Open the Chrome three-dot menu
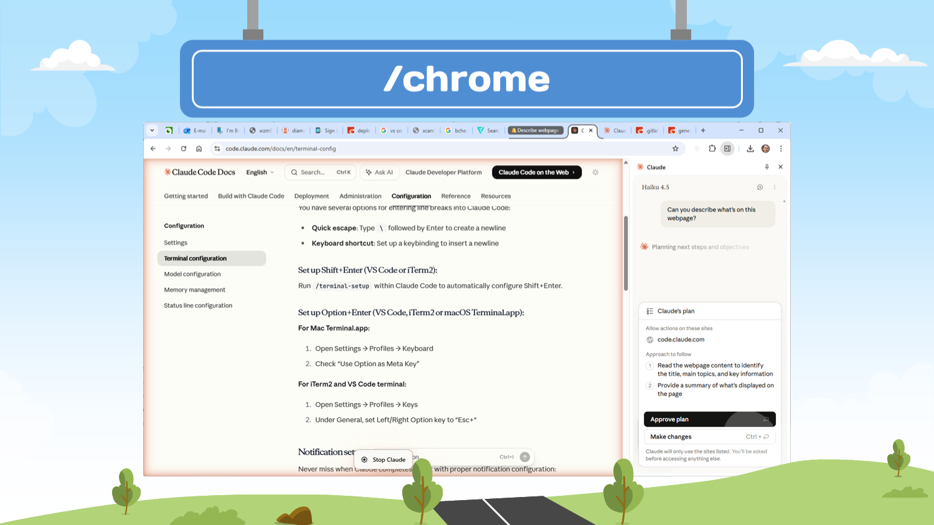The width and height of the screenshot is (934, 525). pos(781,149)
